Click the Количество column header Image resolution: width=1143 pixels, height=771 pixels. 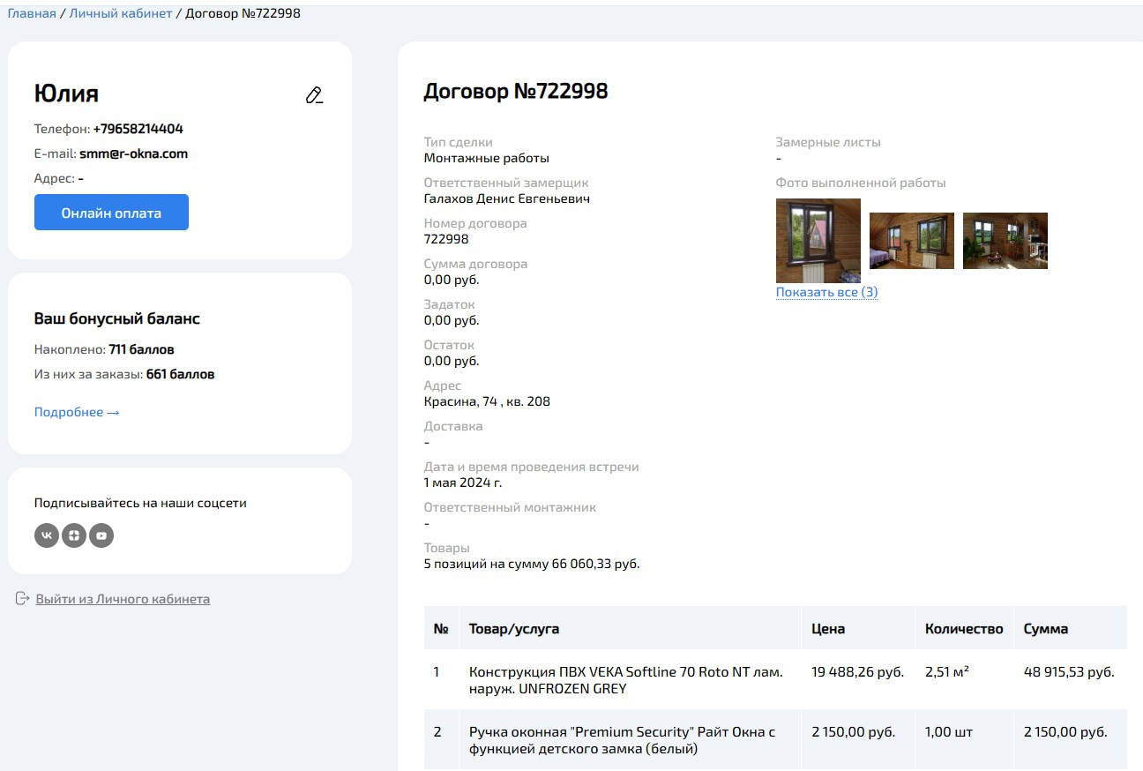pyautogui.click(x=964, y=629)
